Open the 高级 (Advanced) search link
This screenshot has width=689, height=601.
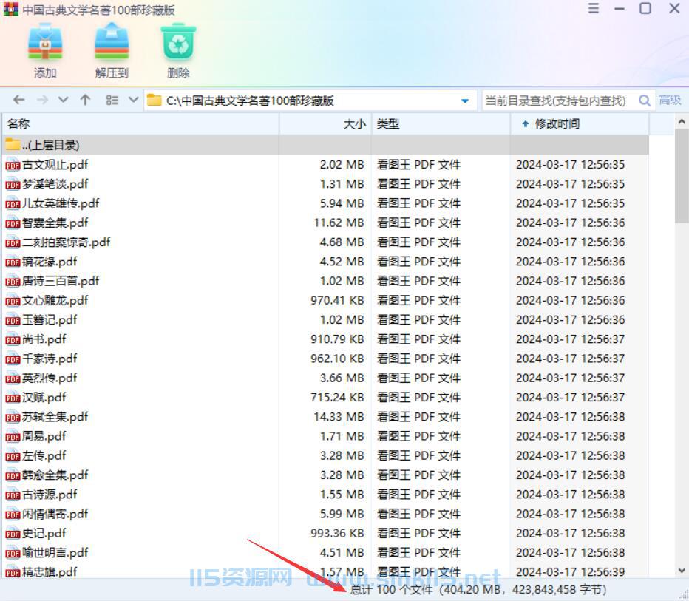pyautogui.click(x=671, y=99)
